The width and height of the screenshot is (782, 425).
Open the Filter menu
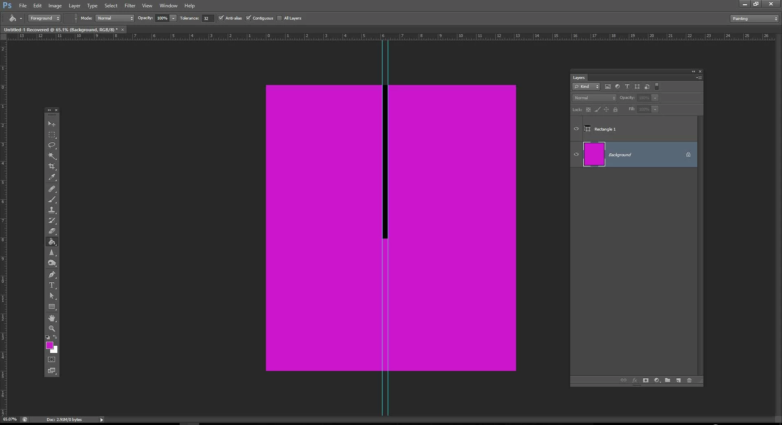pos(130,6)
